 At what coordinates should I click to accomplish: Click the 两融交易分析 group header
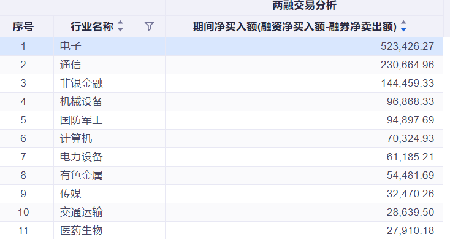click(304, 6)
